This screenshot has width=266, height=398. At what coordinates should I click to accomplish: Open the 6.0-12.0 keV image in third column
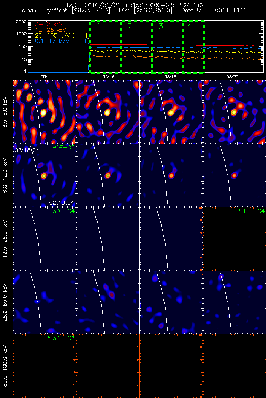coord(171,175)
